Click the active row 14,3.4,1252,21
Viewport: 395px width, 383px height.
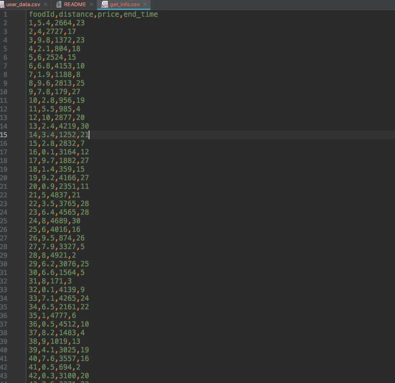point(59,135)
